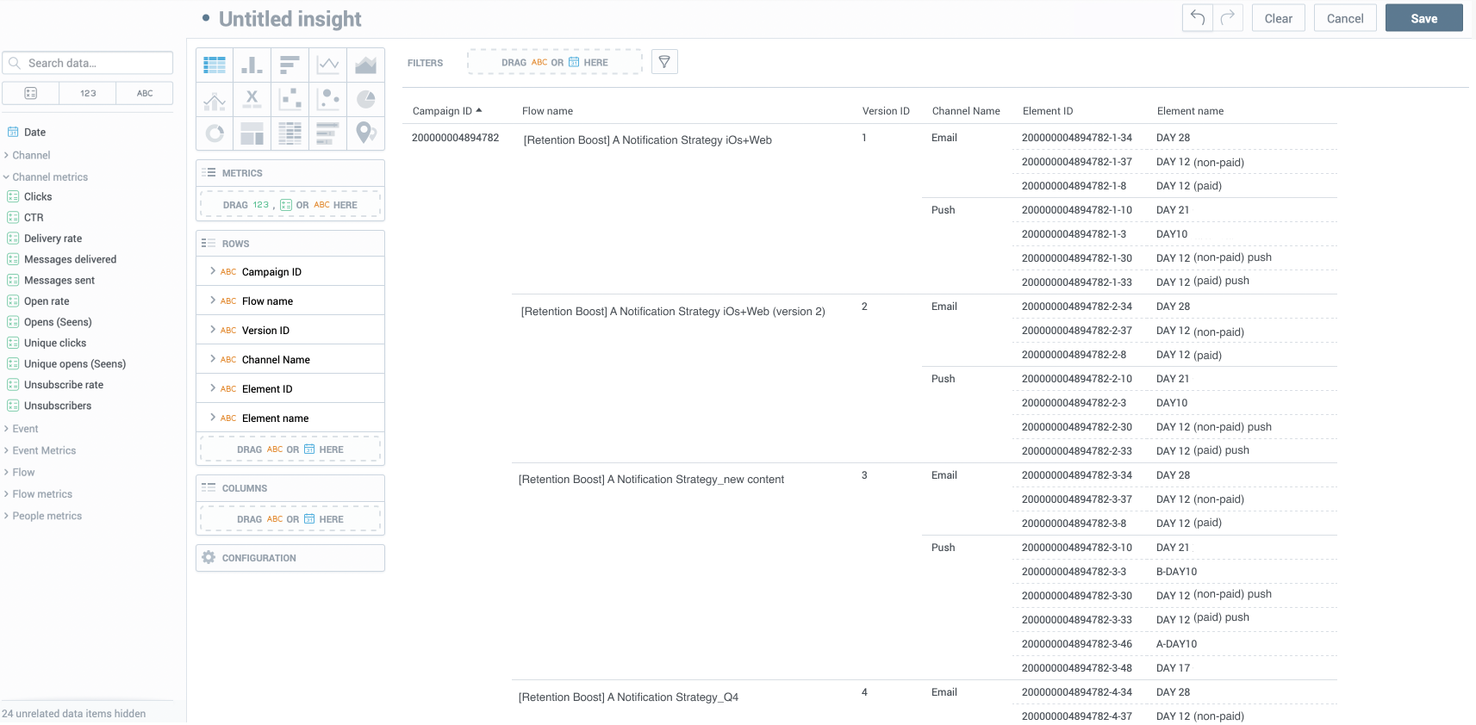Pick the headline (X) visualization type
Image resolution: width=1476 pixels, height=725 pixels.
tap(252, 99)
